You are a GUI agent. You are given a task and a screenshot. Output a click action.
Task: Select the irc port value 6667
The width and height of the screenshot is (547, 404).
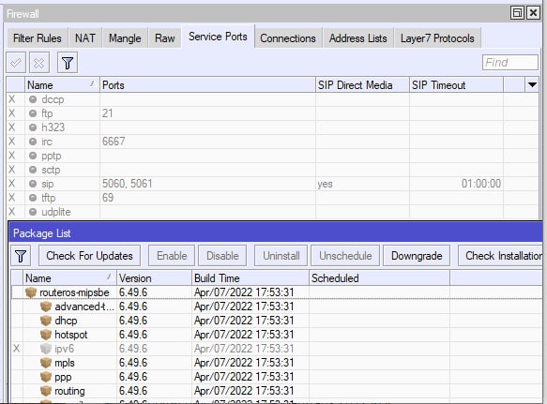pyautogui.click(x=114, y=142)
